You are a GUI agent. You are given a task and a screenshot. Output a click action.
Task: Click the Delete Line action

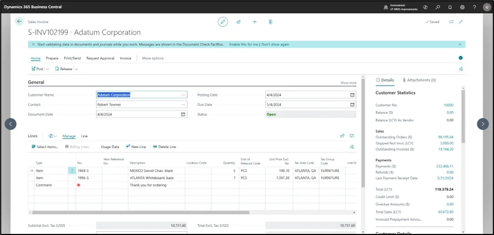tap(164, 147)
